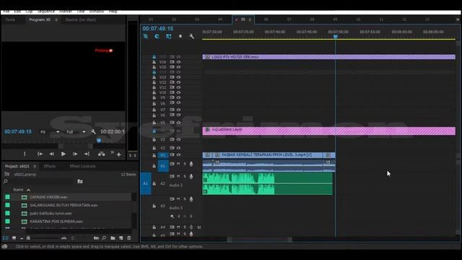Open the Full playback resolution dropdown
The height and width of the screenshot is (260, 462).
[76, 132]
